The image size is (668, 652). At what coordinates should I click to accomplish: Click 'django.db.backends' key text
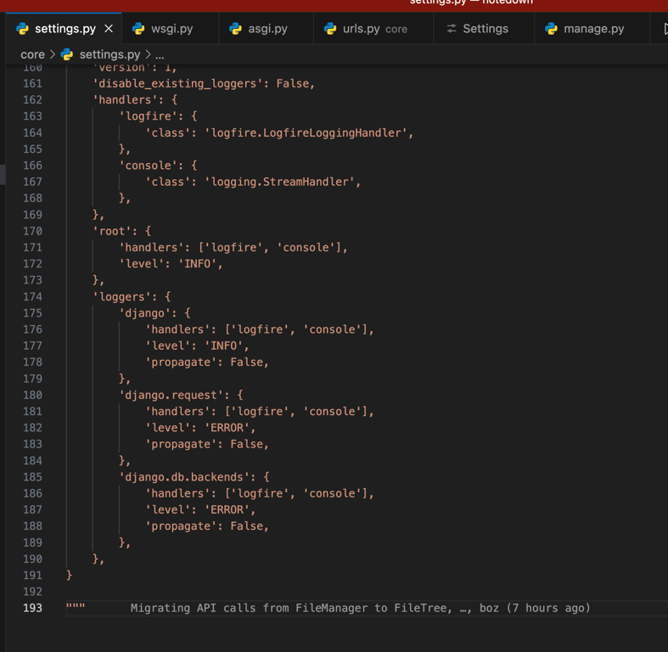click(184, 477)
